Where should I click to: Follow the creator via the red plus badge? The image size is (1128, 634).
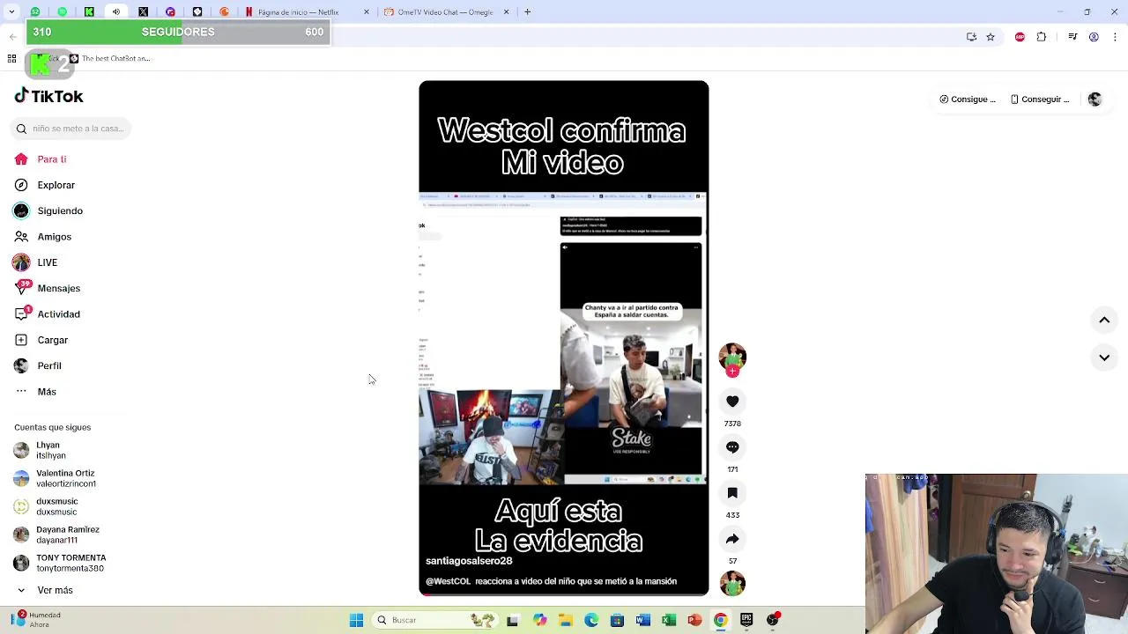[x=732, y=372]
